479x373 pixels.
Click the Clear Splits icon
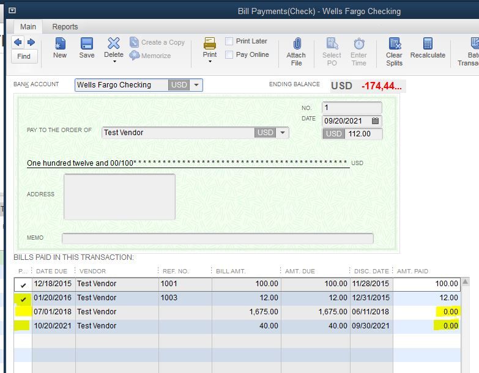tap(395, 43)
